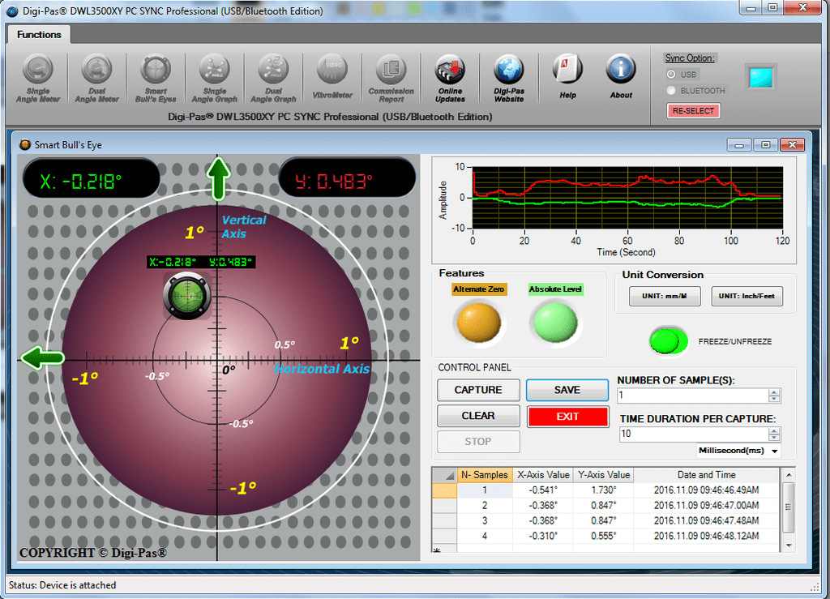This screenshot has width=830, height=599.
Task: Click the red EXIT button
Action: (x=567, y=417)
